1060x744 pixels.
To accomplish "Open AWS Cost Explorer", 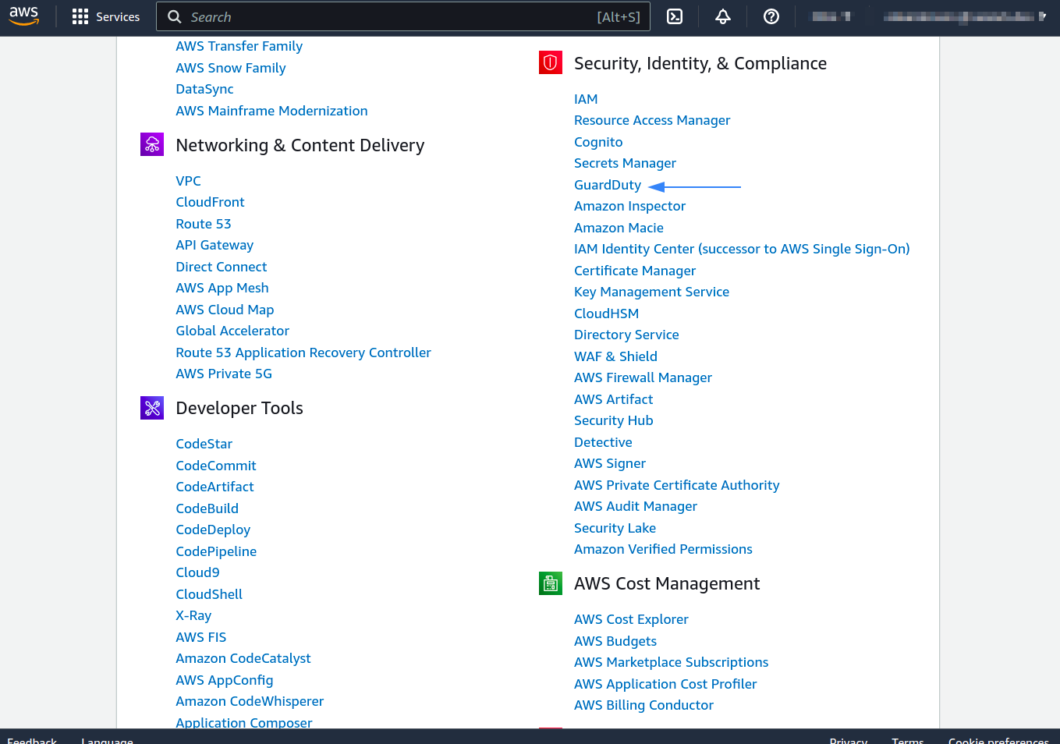I will tap(631, 619).
